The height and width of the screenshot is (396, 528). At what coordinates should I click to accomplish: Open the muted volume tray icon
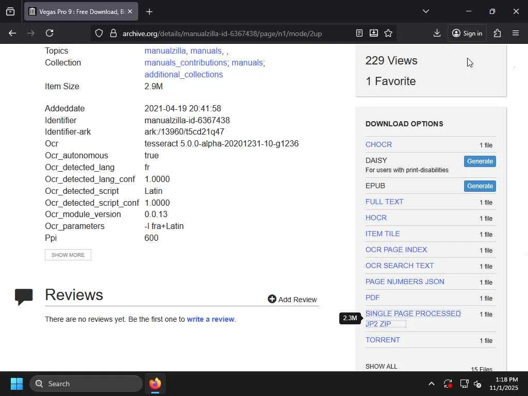(477, 384)
